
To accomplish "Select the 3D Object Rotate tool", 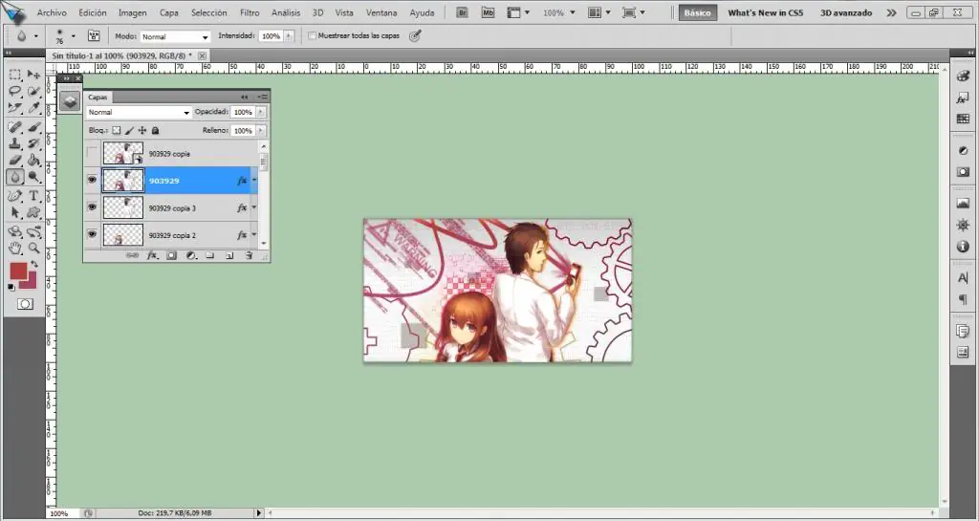I will point(15,232).
